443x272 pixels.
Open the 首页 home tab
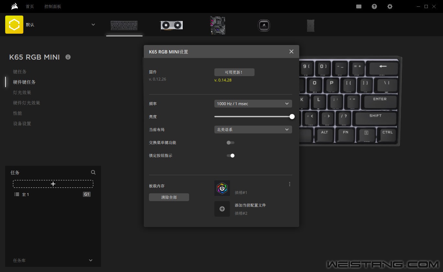coord(30,6)
